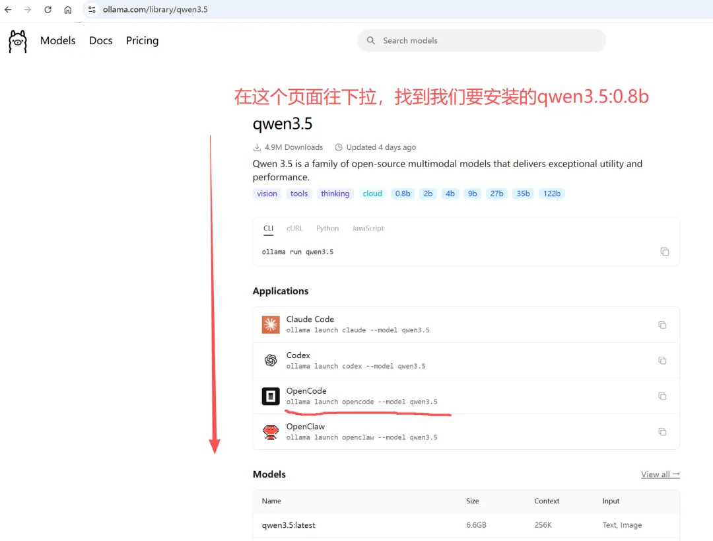Open the Pricing nav item

tap(143, 40)
